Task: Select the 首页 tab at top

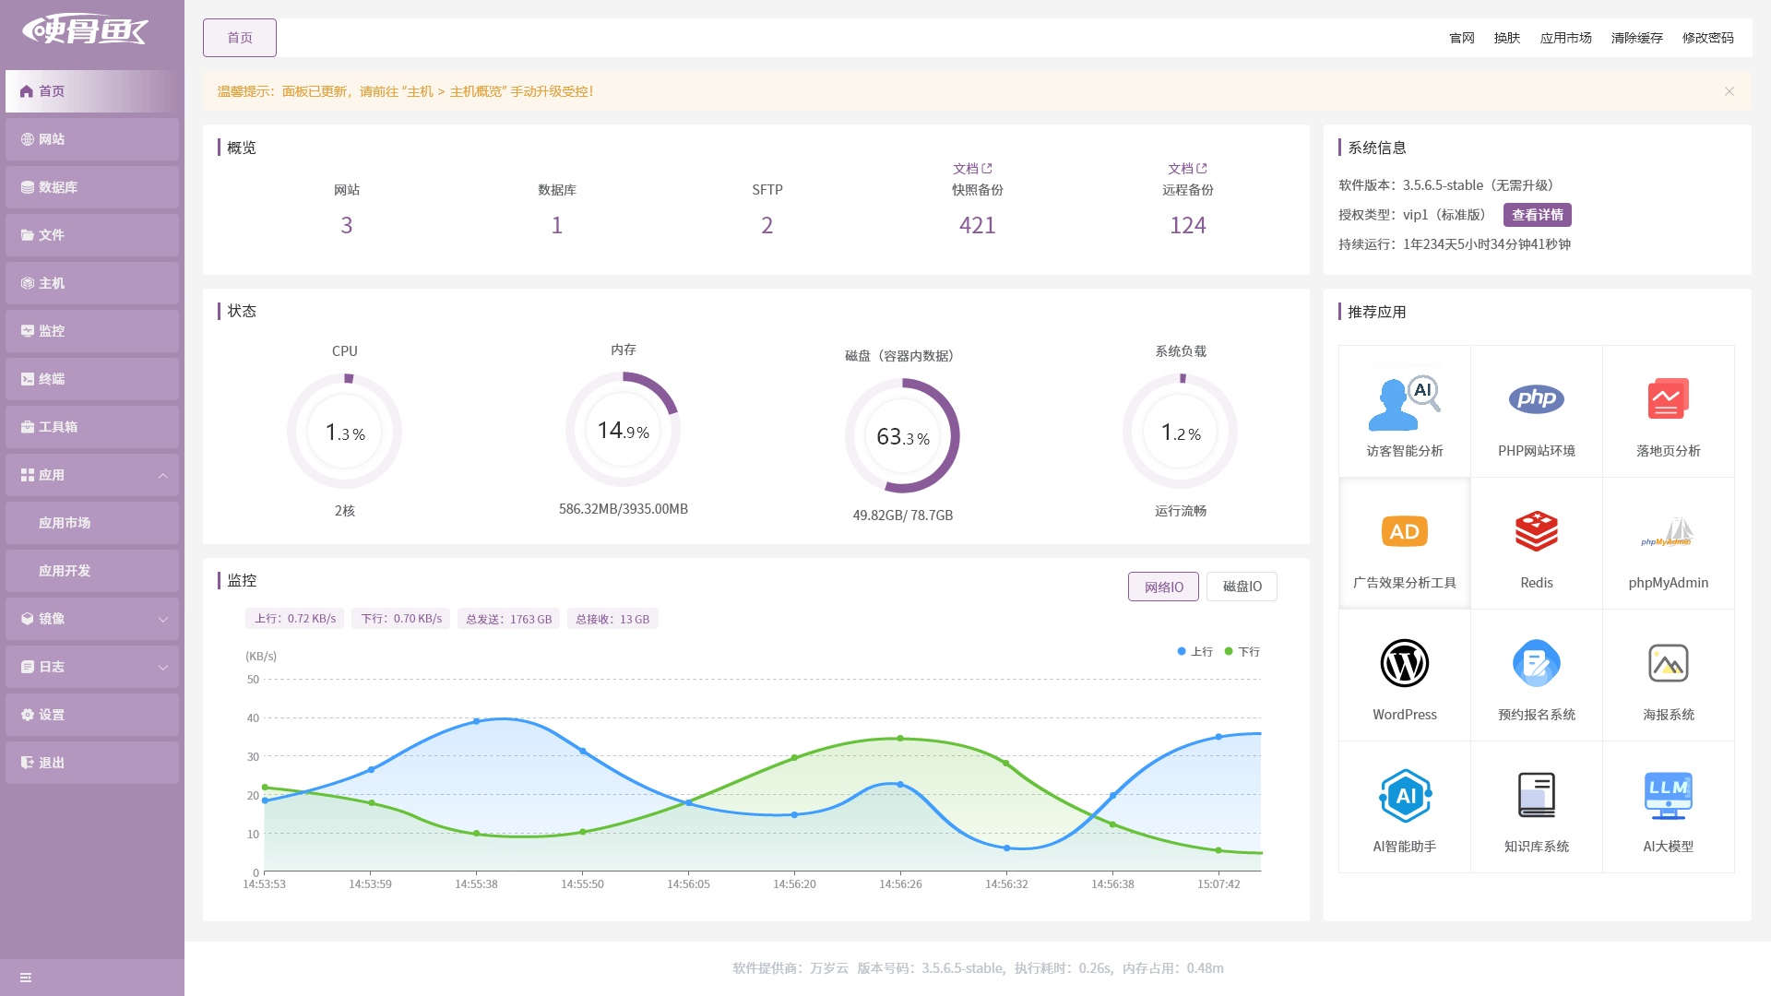Action: [x=240, y=38]
